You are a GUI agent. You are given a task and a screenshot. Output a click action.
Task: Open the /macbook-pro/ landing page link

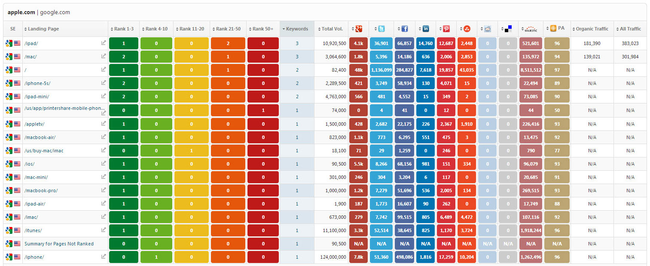coord(41,190)
